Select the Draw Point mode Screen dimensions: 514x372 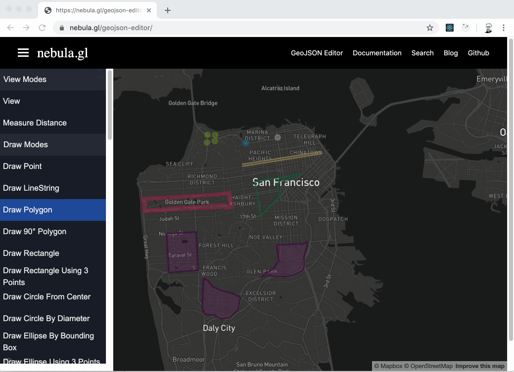pos(53,166)
